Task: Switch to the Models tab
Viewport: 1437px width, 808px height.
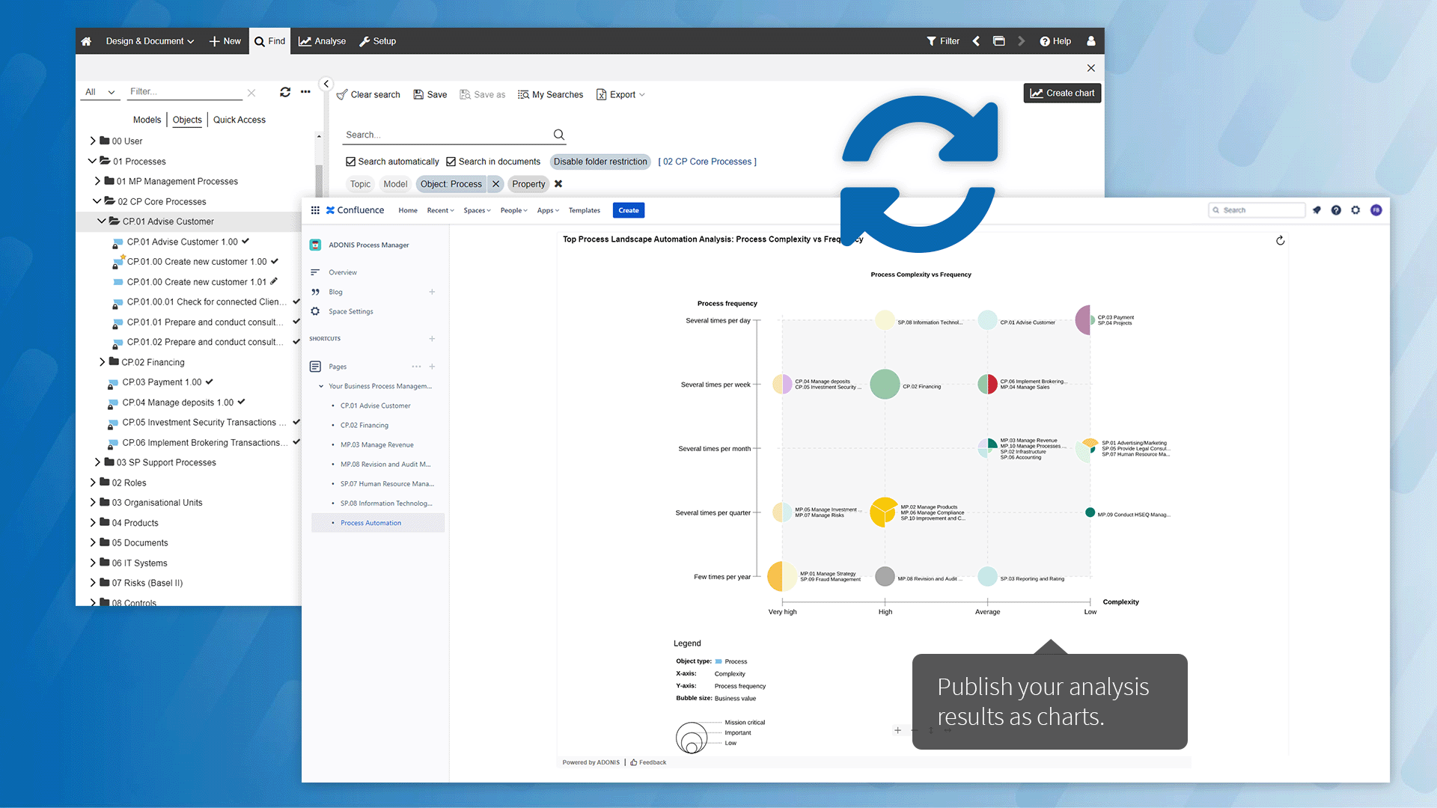Action: click(147, 120)
